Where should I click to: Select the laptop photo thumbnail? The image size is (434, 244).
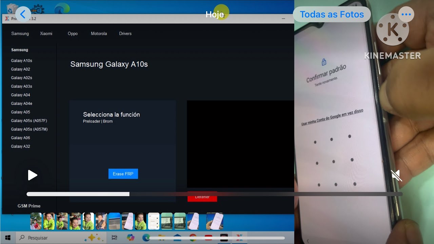[x=115, y=221]
